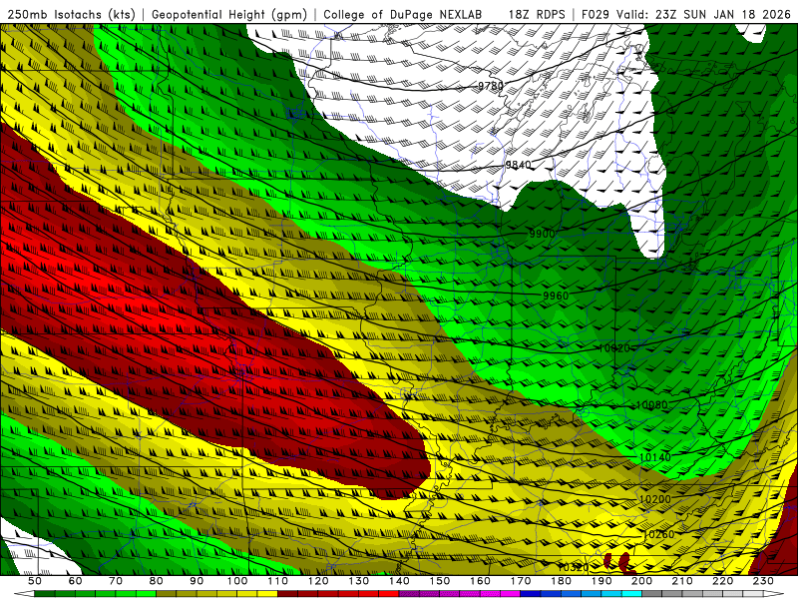Click the left end arrow of the color bar
The width and height of the screenshot is (798, 599).
[24, 594]
